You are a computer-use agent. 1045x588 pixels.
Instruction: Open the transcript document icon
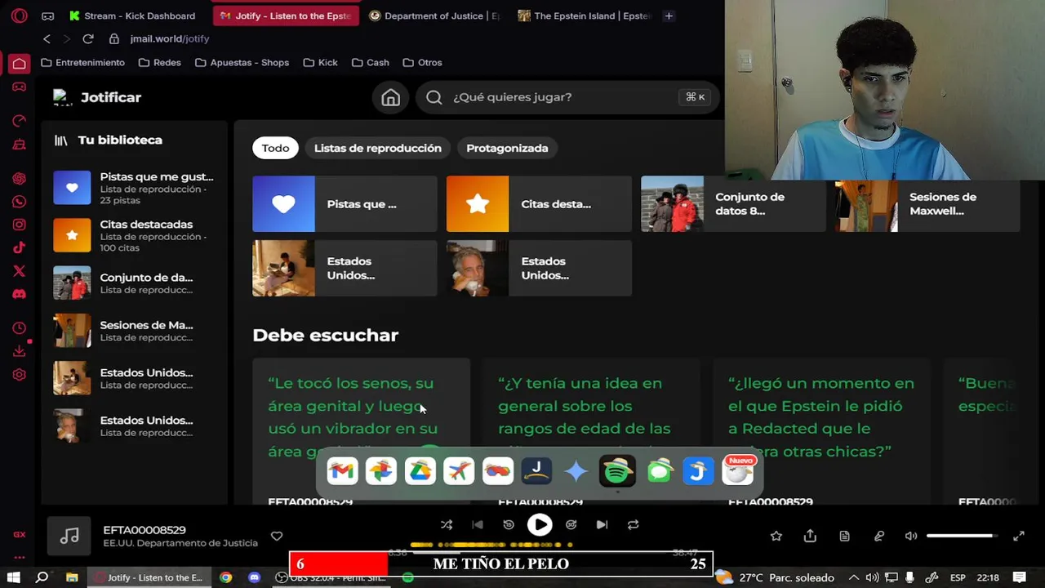(x=844, y=536)
